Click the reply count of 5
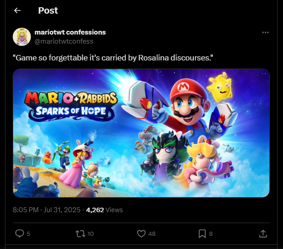The image size is (283, 249). pos(28,234)
